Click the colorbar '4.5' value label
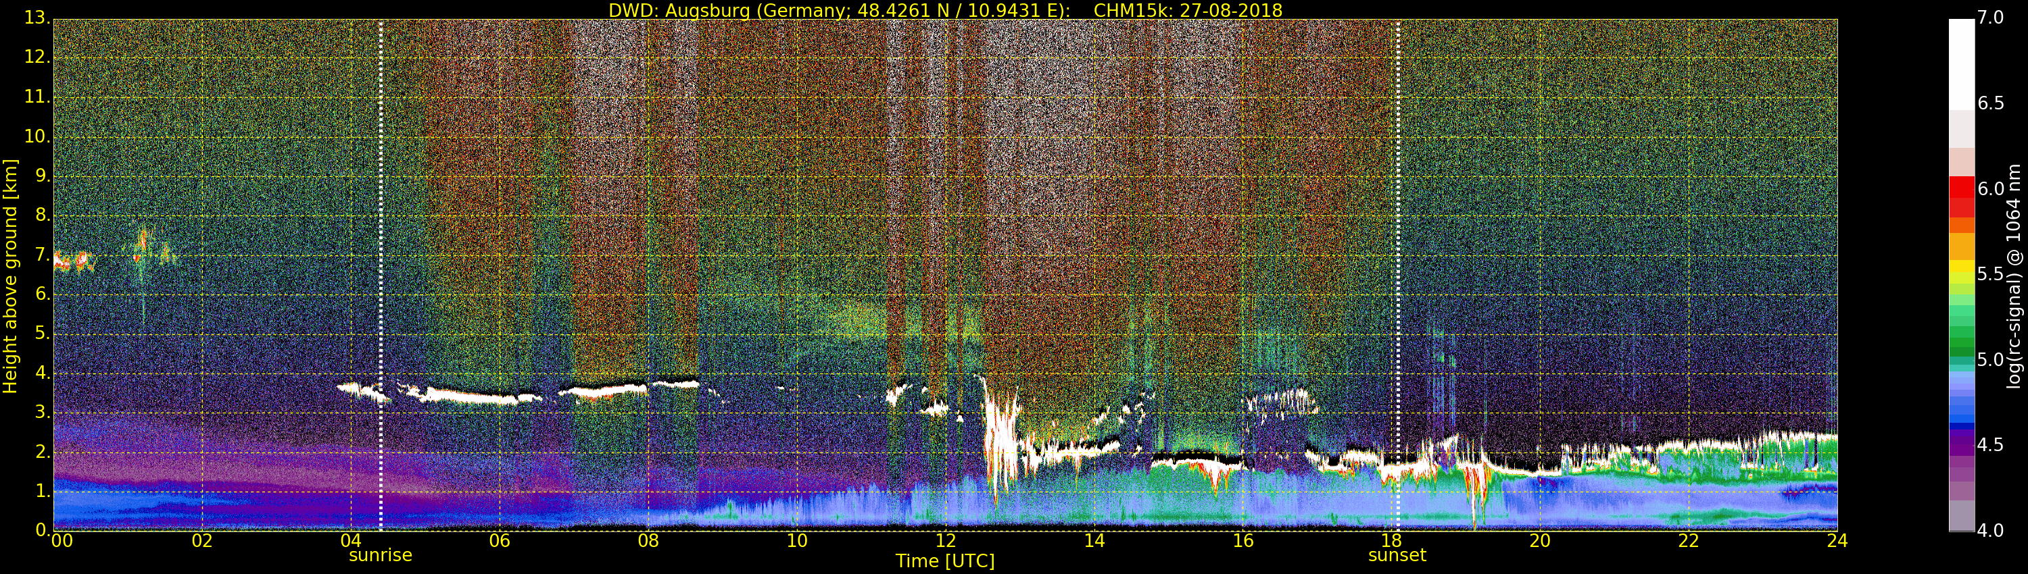The height and width of the screenshot is (574, 2028). (x=1991, y=445)
